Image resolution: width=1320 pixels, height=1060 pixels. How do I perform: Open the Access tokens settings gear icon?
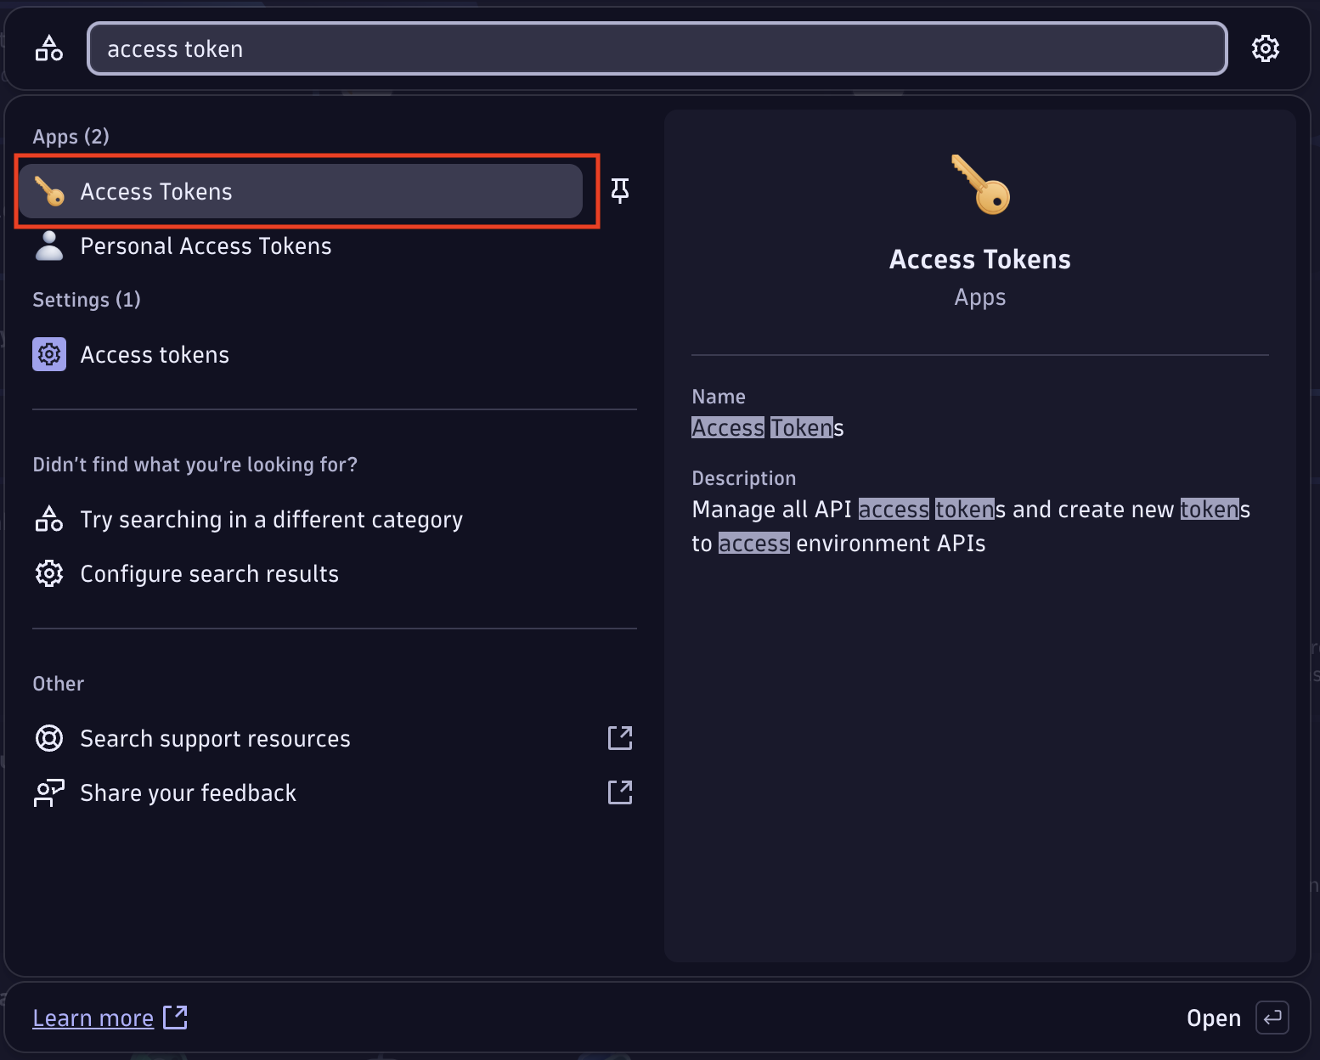pyautogui.click(x=49, y=354)
